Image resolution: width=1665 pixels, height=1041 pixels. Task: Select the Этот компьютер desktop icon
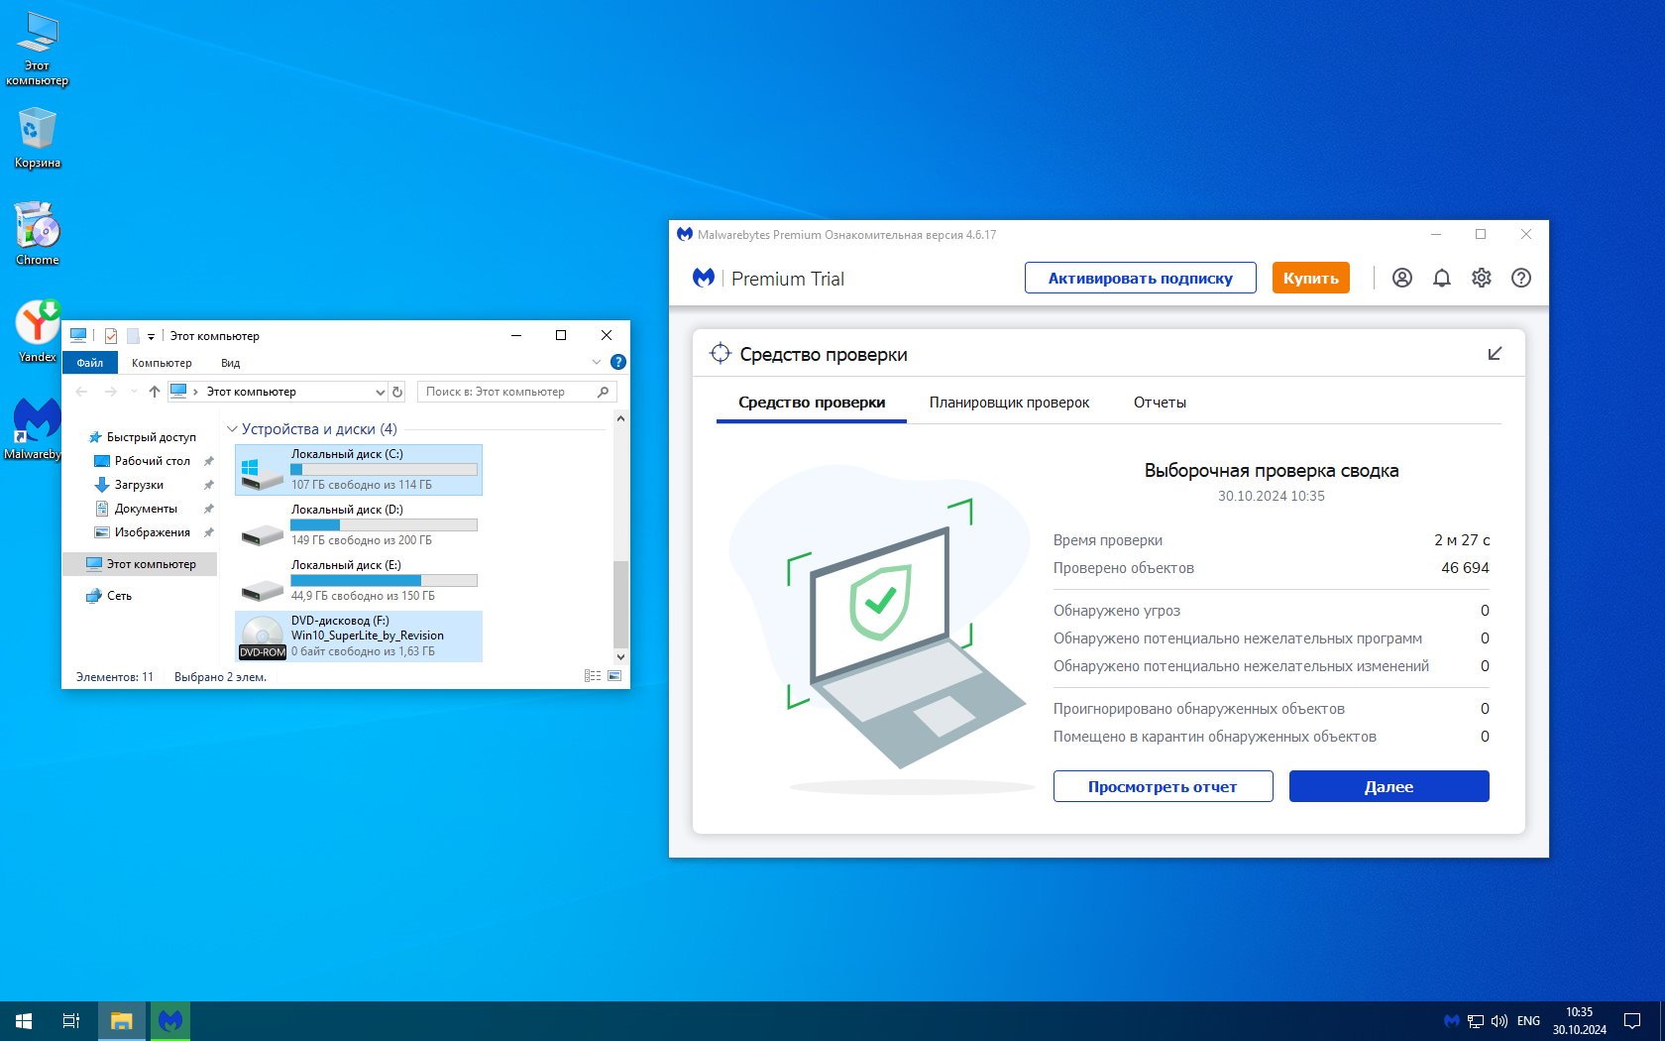pos(38,50)
